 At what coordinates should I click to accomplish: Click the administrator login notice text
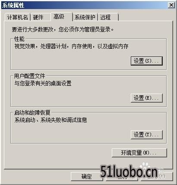click(63, 29)
